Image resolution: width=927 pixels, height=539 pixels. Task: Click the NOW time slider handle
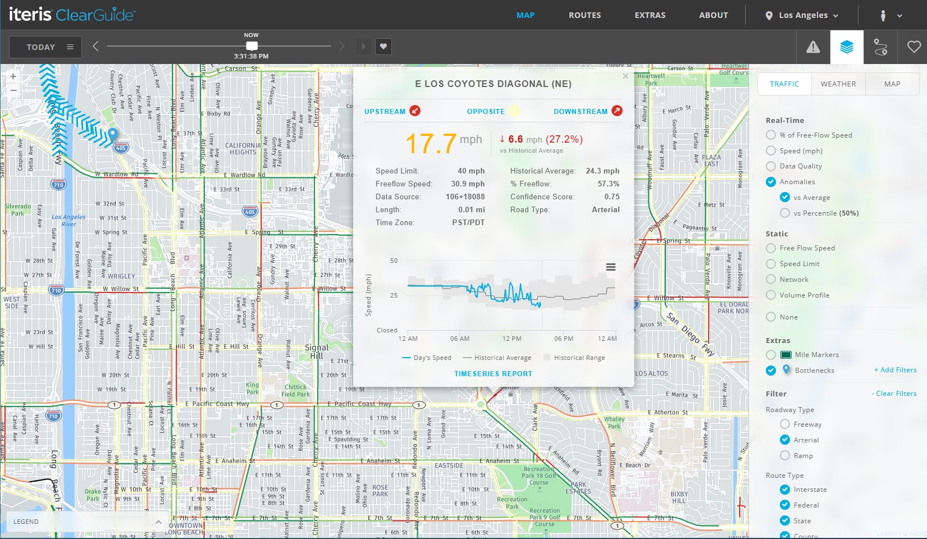252,46
